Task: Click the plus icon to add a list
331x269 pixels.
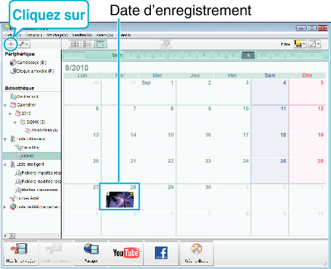Action: click(x=11, y=44)
